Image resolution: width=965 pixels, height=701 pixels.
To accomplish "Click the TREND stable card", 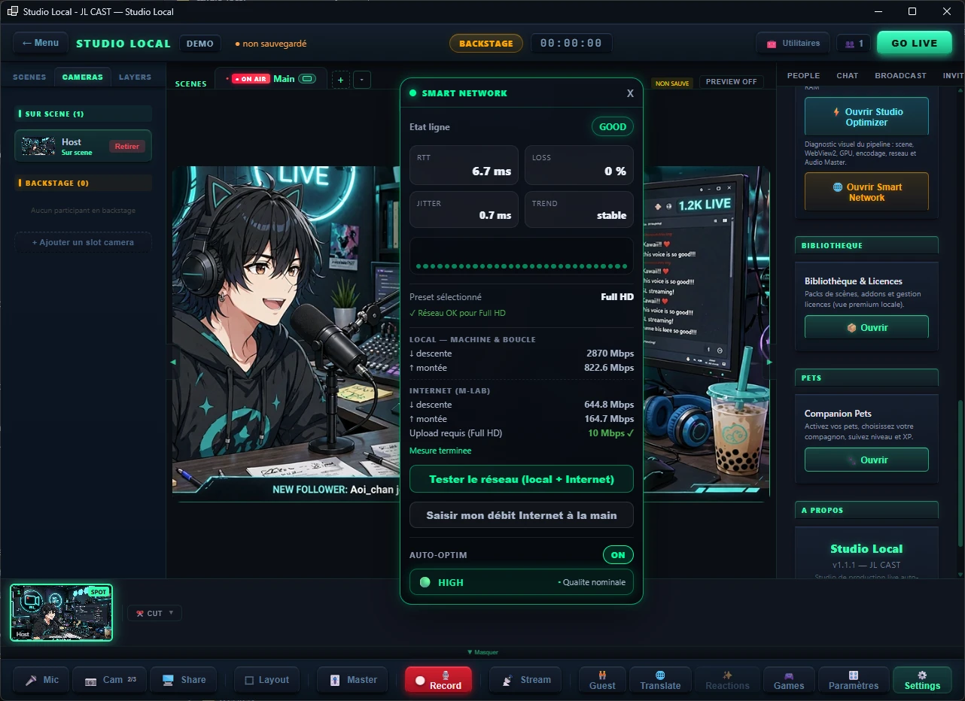I will point(579,210).
